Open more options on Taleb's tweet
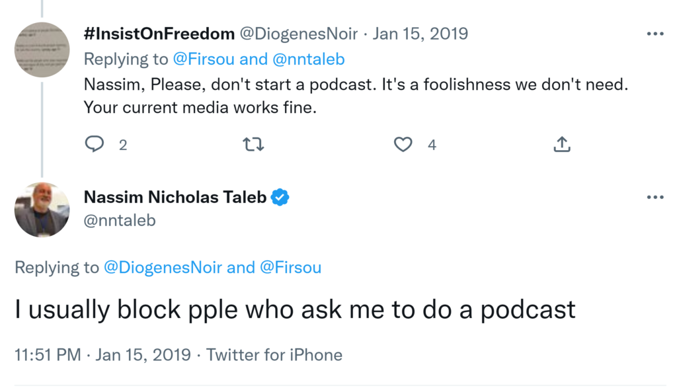Image resolution: width=677 pixels, height=392 pixels. 655,197
